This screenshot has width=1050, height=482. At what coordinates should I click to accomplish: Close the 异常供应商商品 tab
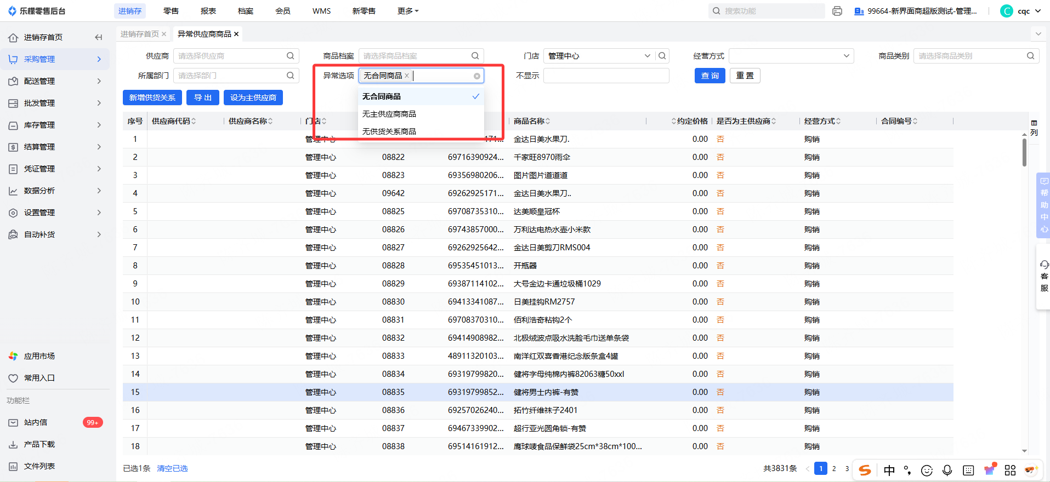click(236, 34)
